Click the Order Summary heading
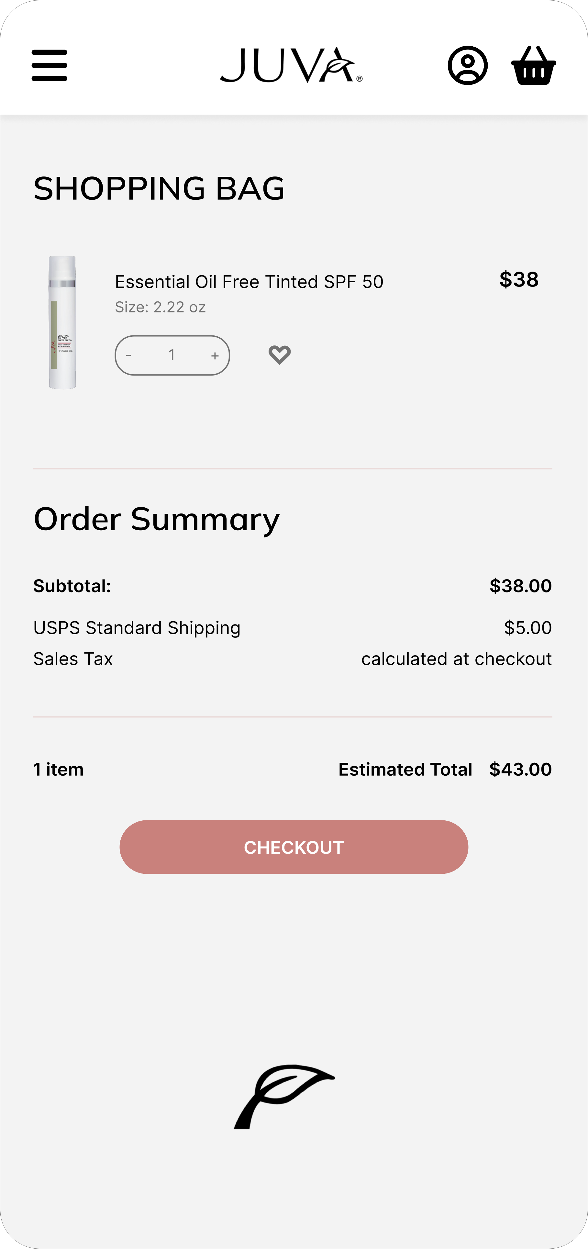The width and height of the screenshot is (588, 1249). tap(157, 519)
